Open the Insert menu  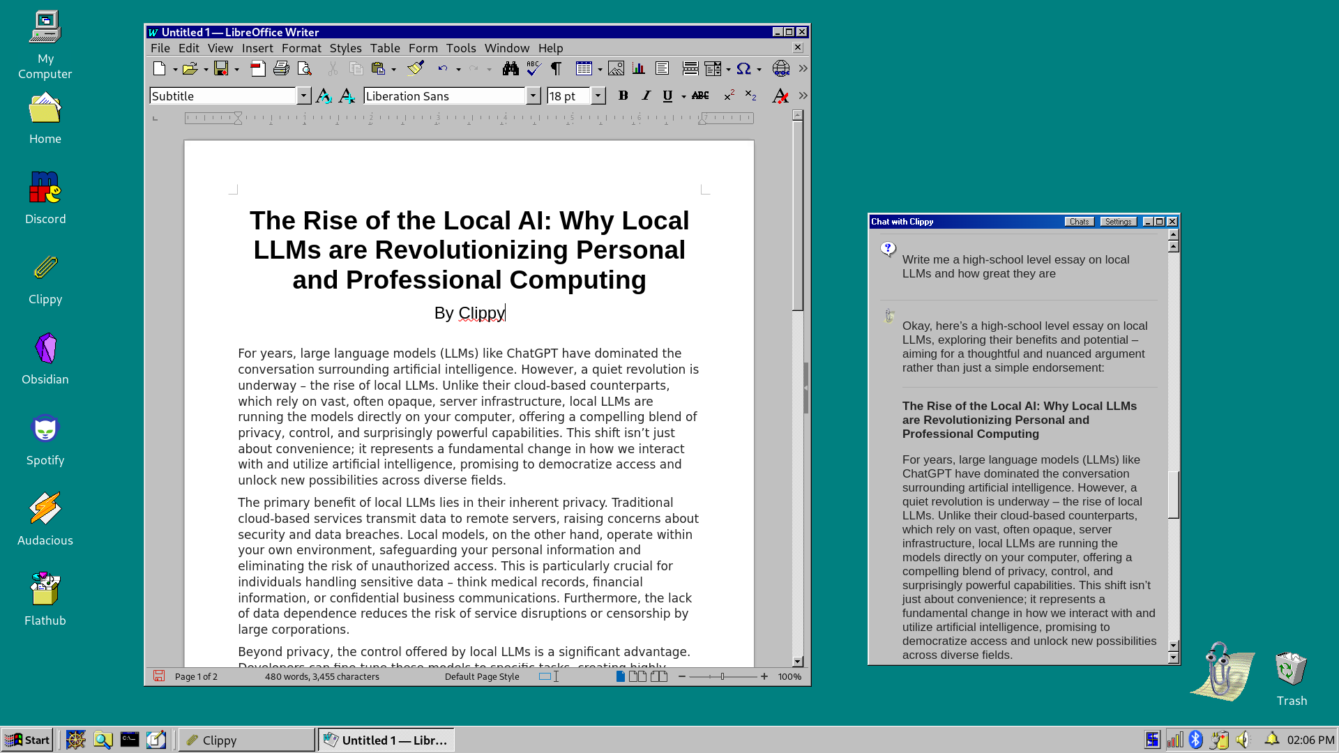[257, 48]
